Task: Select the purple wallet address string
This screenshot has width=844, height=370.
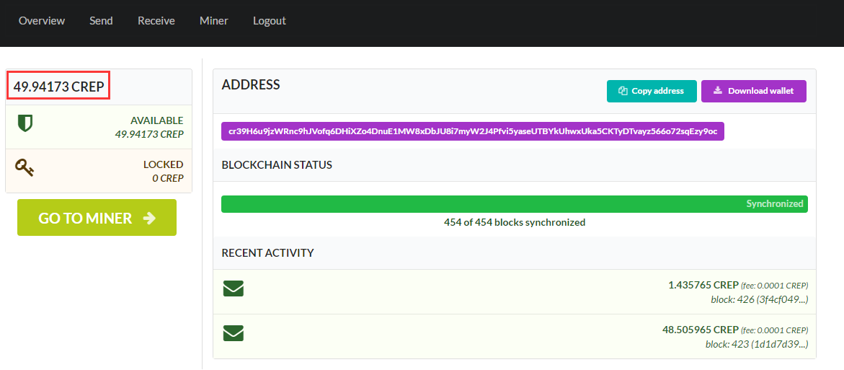Action: [x=472, y=131]
